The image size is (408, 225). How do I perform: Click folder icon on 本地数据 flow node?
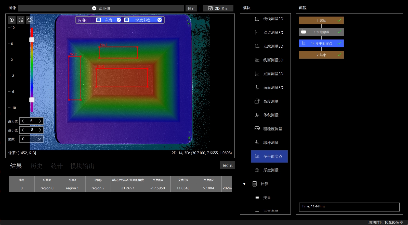[x=304, y=32]
